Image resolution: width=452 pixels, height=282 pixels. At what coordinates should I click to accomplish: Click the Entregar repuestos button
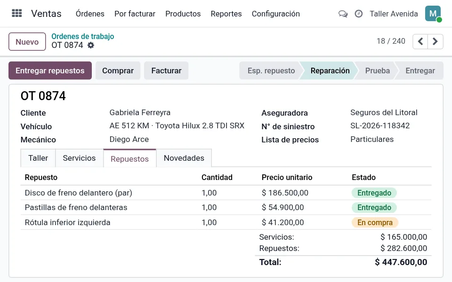[50, 70]
